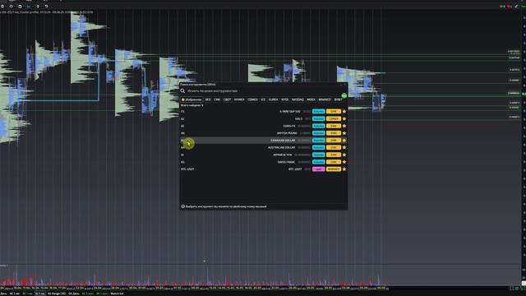
Task: Select the SWISS FRANC instrument row
Action: coord(263,162)
